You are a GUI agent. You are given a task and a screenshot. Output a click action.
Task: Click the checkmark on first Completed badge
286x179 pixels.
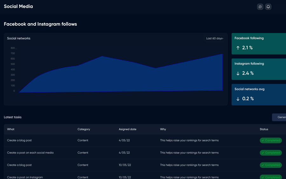pos(263,140)
